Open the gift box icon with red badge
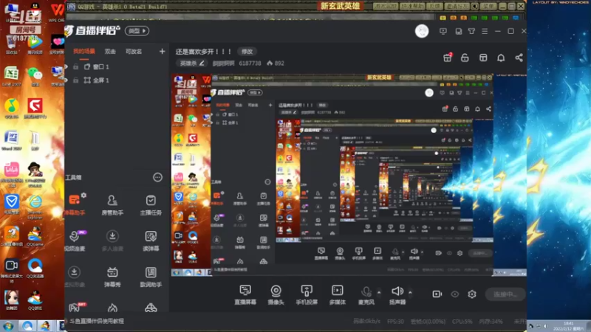This screenshot has height=332, width=591. (x=448, y=58)
